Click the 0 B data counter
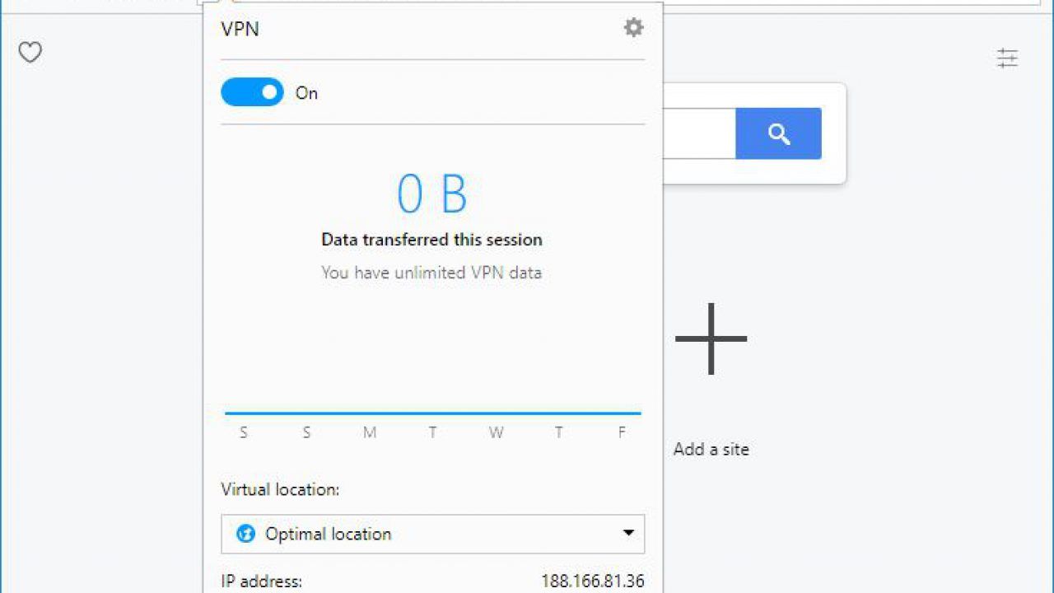The width and height of the screenshot is (1054, 593). [x=431, y=194]
